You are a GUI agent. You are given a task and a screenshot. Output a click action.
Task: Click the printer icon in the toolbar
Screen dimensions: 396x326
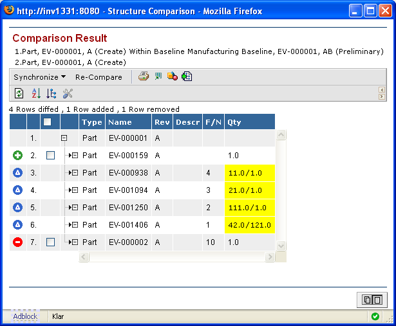pos(144,77)
